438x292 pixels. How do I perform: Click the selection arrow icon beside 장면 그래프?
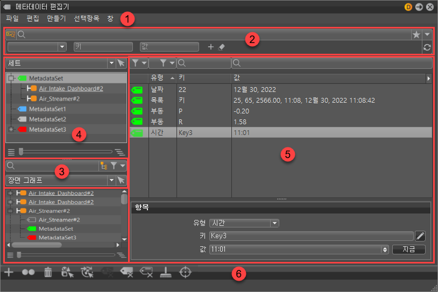pos(121,180)
